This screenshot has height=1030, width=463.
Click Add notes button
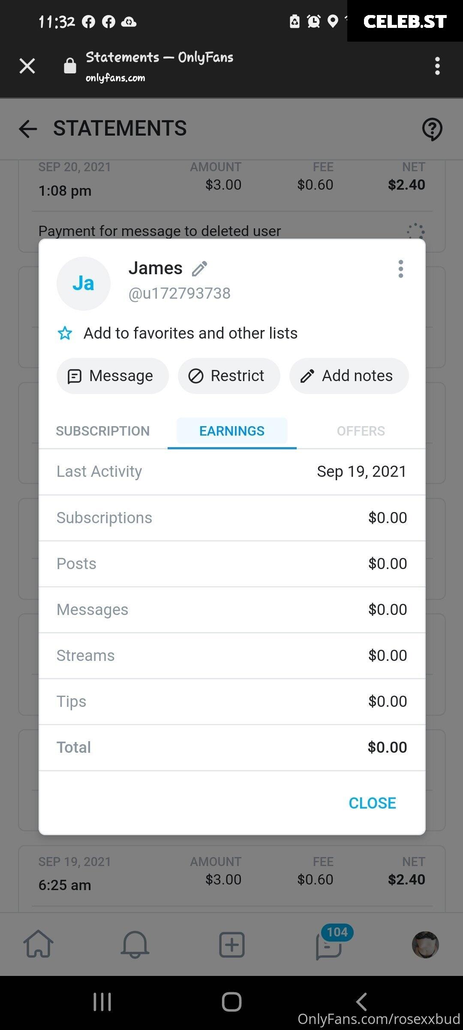pos(349,376)
